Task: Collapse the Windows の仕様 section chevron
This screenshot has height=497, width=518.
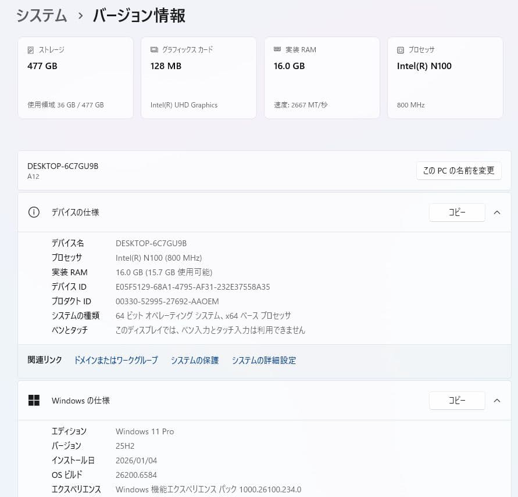Action: (x=497, y=400)
